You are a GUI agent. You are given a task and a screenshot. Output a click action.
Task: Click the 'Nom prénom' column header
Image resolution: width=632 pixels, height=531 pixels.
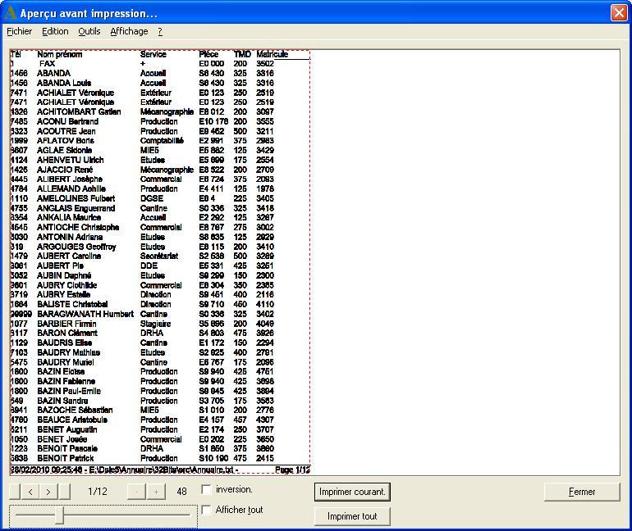[x=60, y=54]
